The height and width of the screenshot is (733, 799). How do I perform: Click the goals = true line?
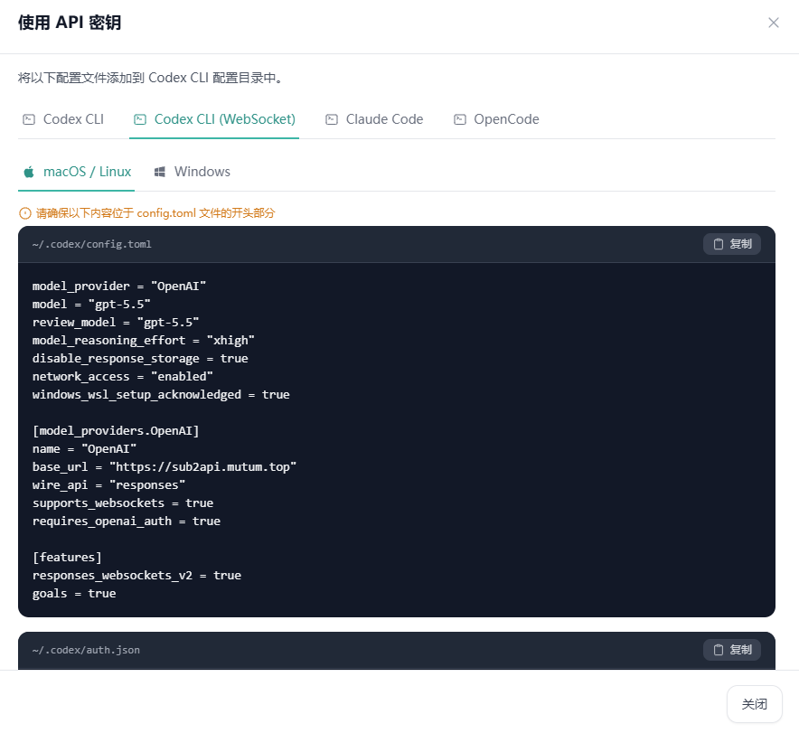(74, 594)
